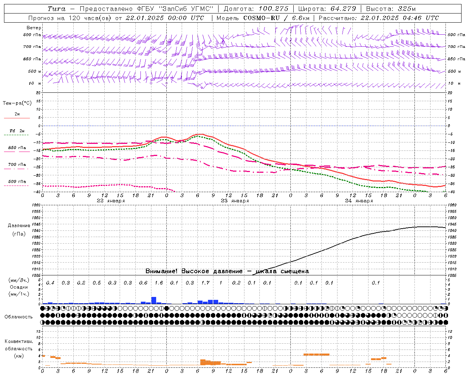
Task: Click the Широта: 64.279 value
Action: (327, 9)
